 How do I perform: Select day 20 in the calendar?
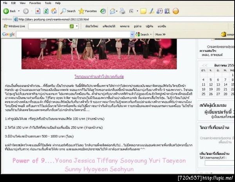click(x=218, y=89)
